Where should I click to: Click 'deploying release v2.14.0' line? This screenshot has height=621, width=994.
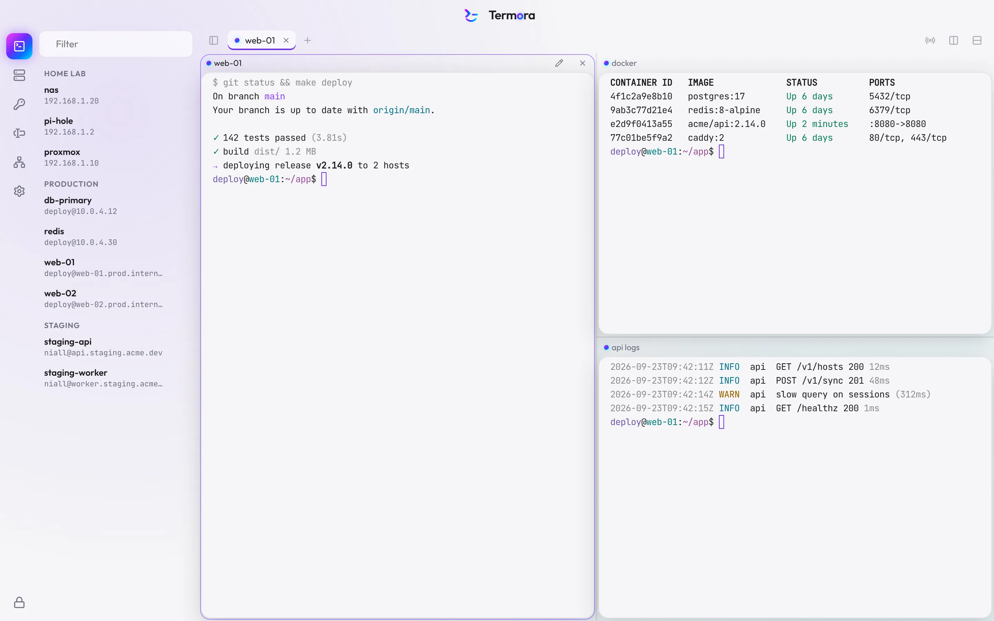pos(311,165)
